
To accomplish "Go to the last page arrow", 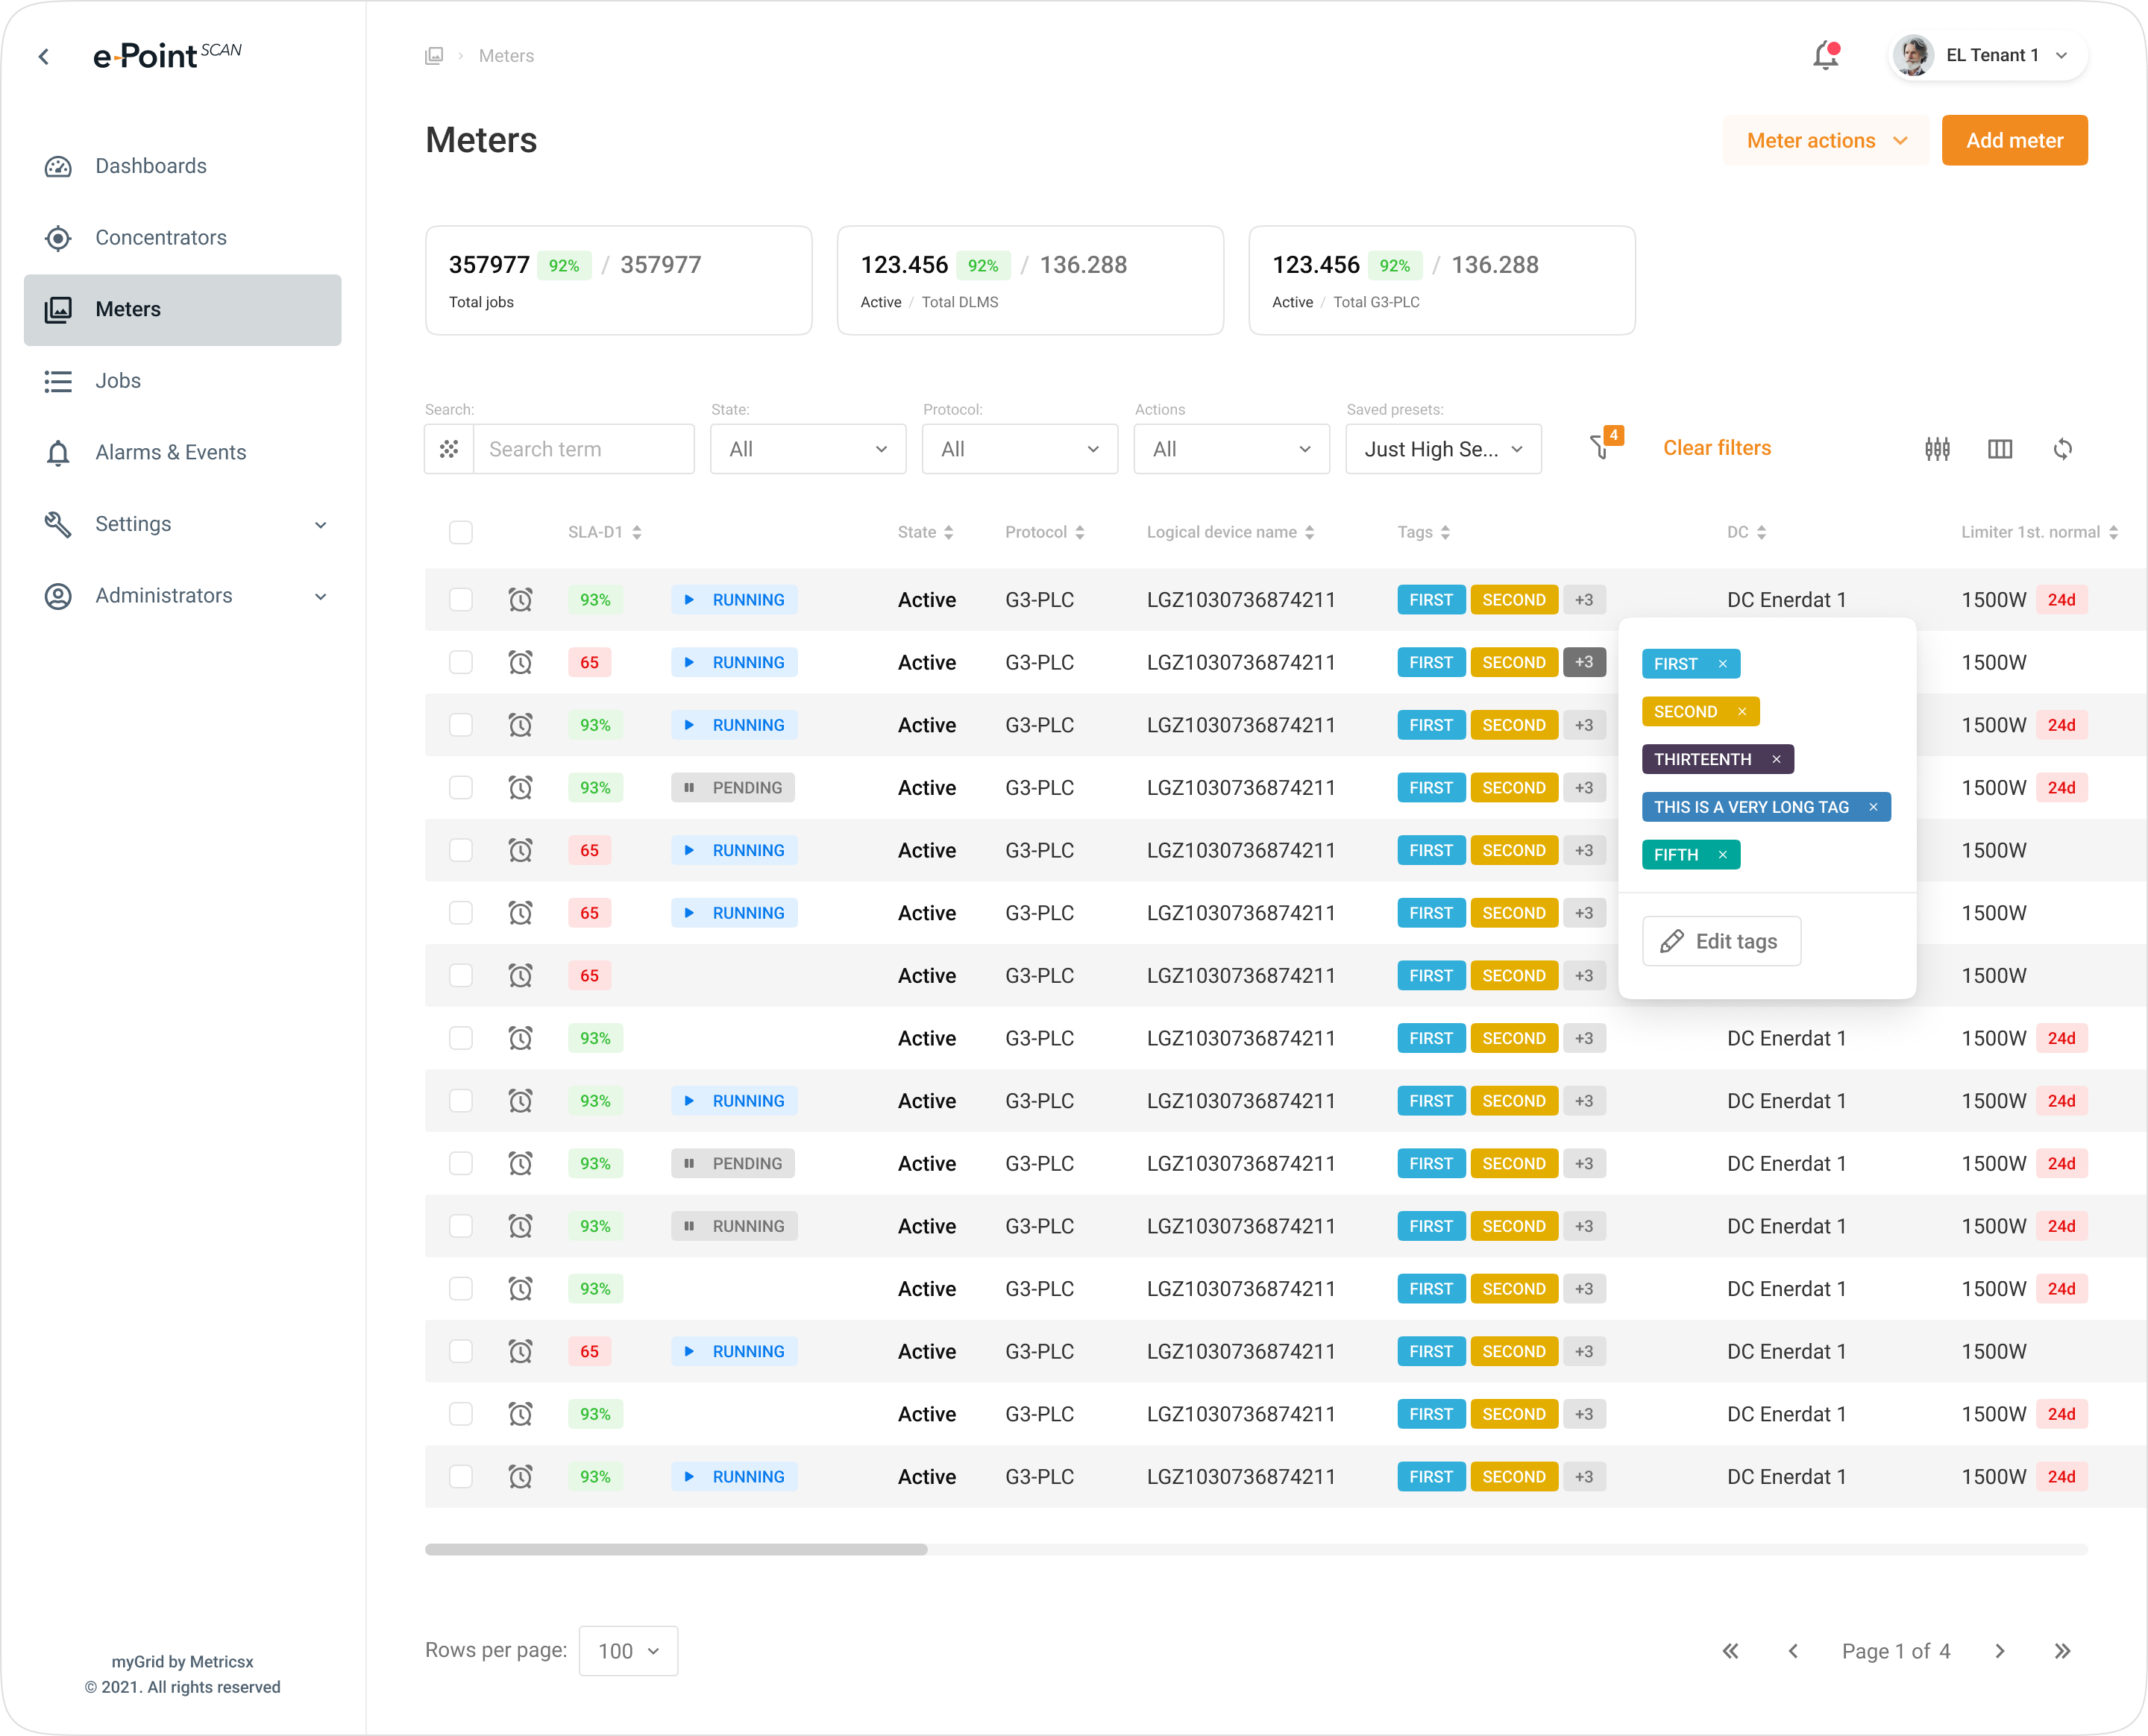I will click(2062, 1651).
